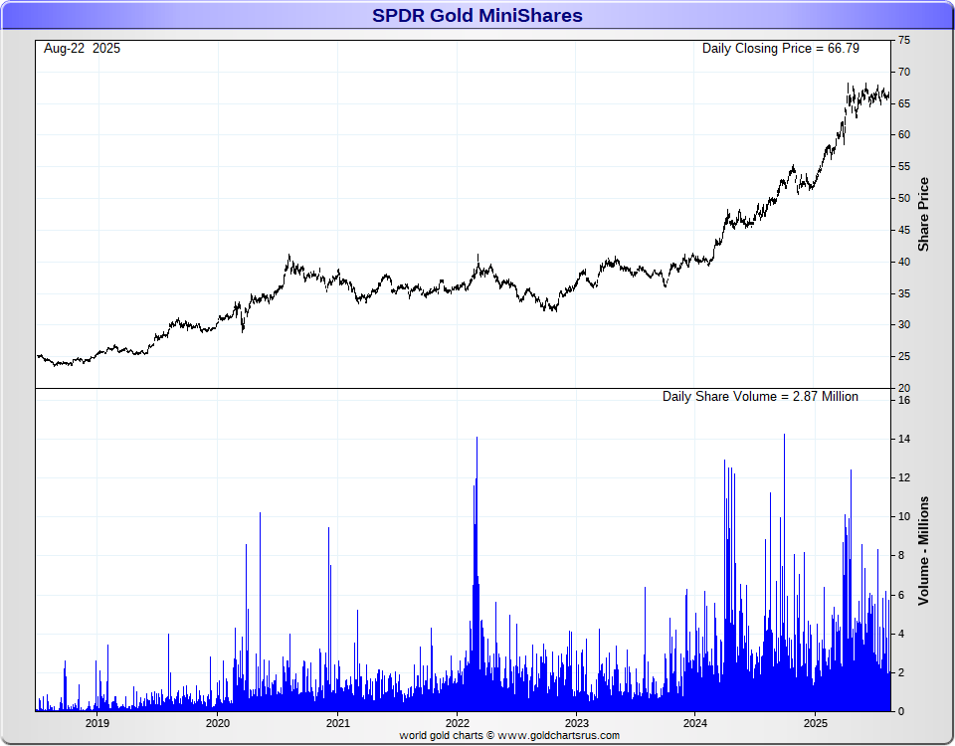Click the Aug-22 2025 date label
955x746 pixels.
[x=82, y=48]
